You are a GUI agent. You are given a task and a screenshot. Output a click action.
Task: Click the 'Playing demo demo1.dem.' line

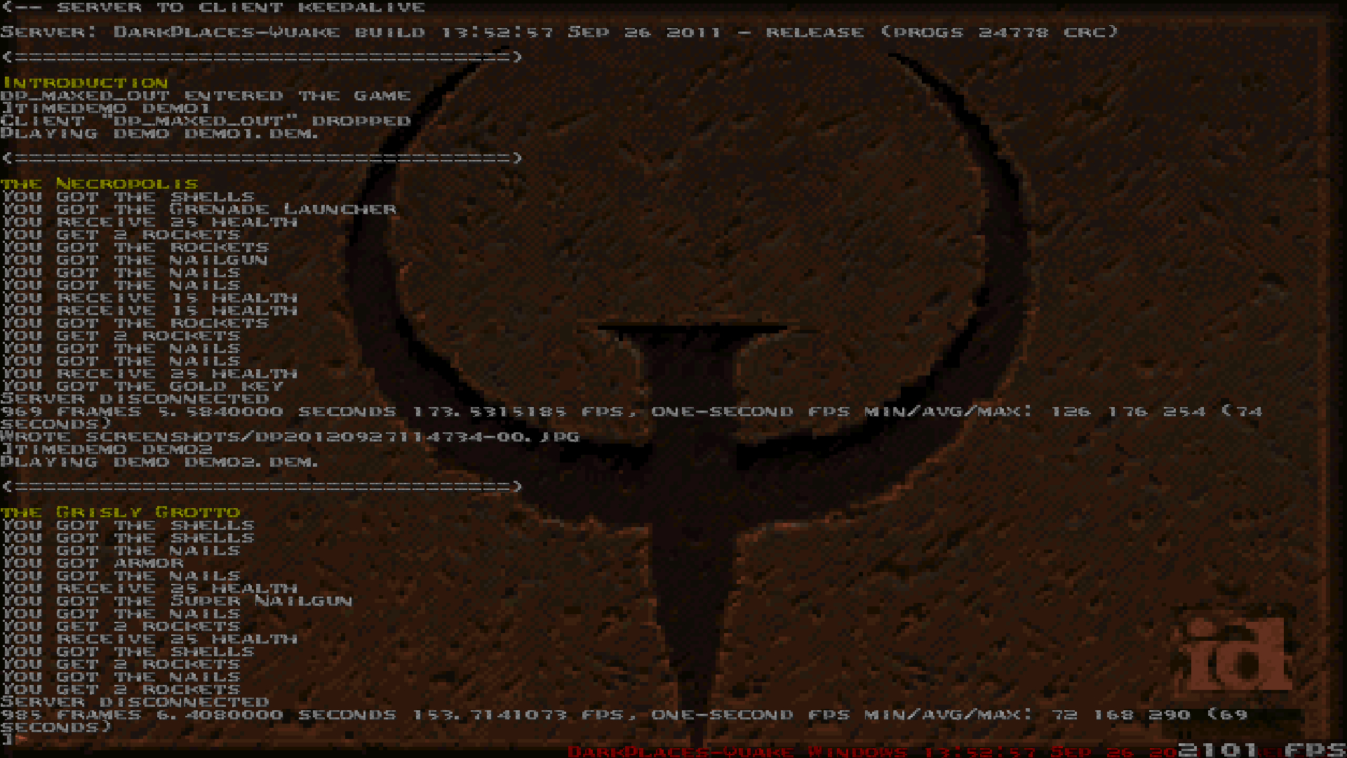pyautogui.click(x=159, y=133)
